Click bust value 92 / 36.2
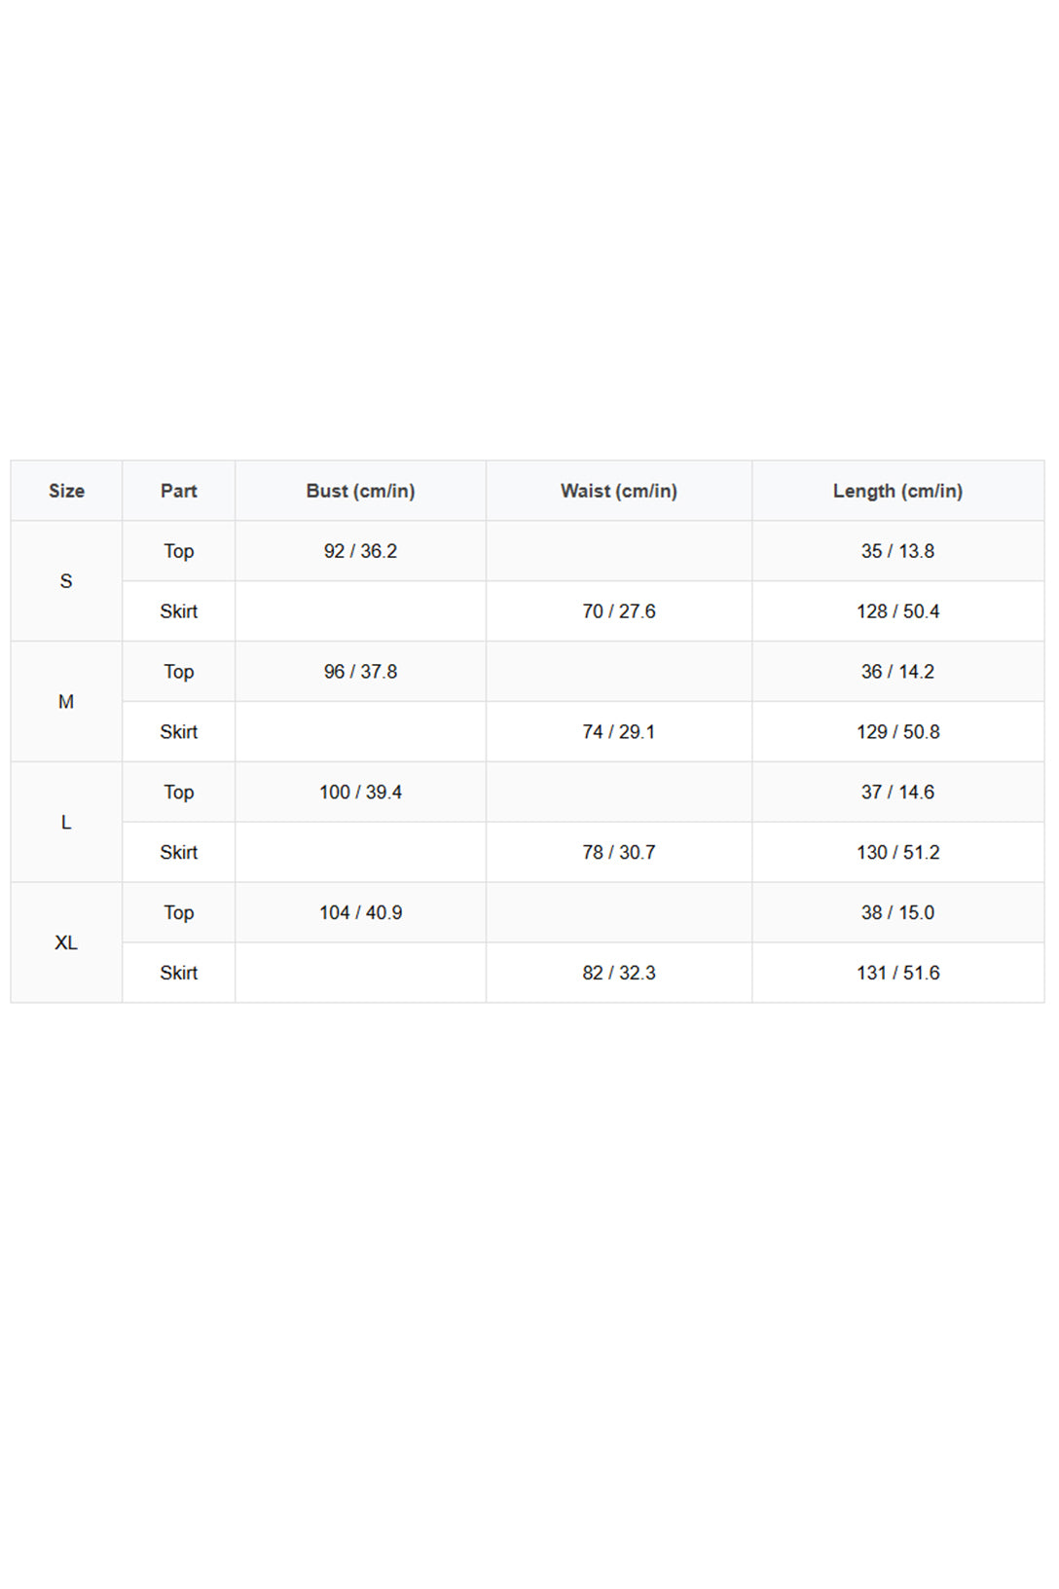This screenshot has width=1059, height=1589. tap(360, 551)
